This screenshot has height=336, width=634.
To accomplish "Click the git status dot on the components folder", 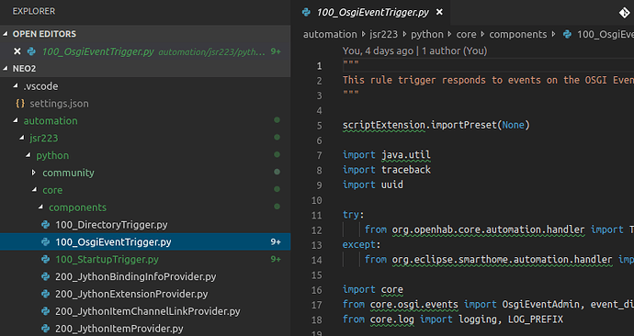I will click(277, 207).
